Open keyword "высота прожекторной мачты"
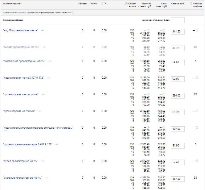The image size is (205, 190). pyautogui.click(x=21, y=47)
